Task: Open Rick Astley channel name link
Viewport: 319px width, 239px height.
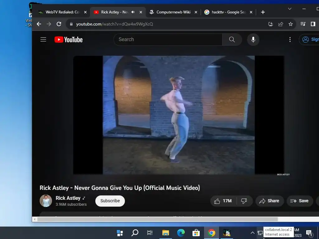Action: [68, 198]
